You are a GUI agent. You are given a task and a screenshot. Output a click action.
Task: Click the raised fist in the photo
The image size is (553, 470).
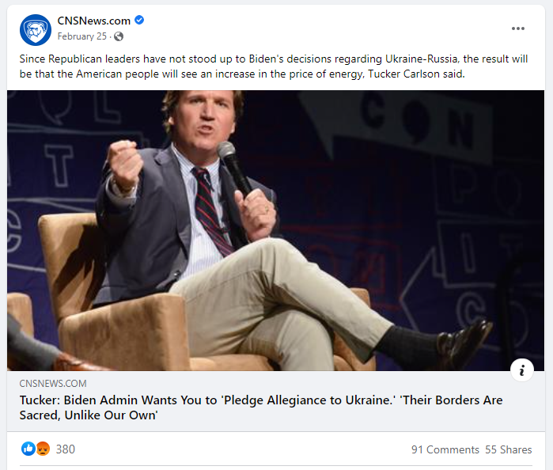[126, 161]
